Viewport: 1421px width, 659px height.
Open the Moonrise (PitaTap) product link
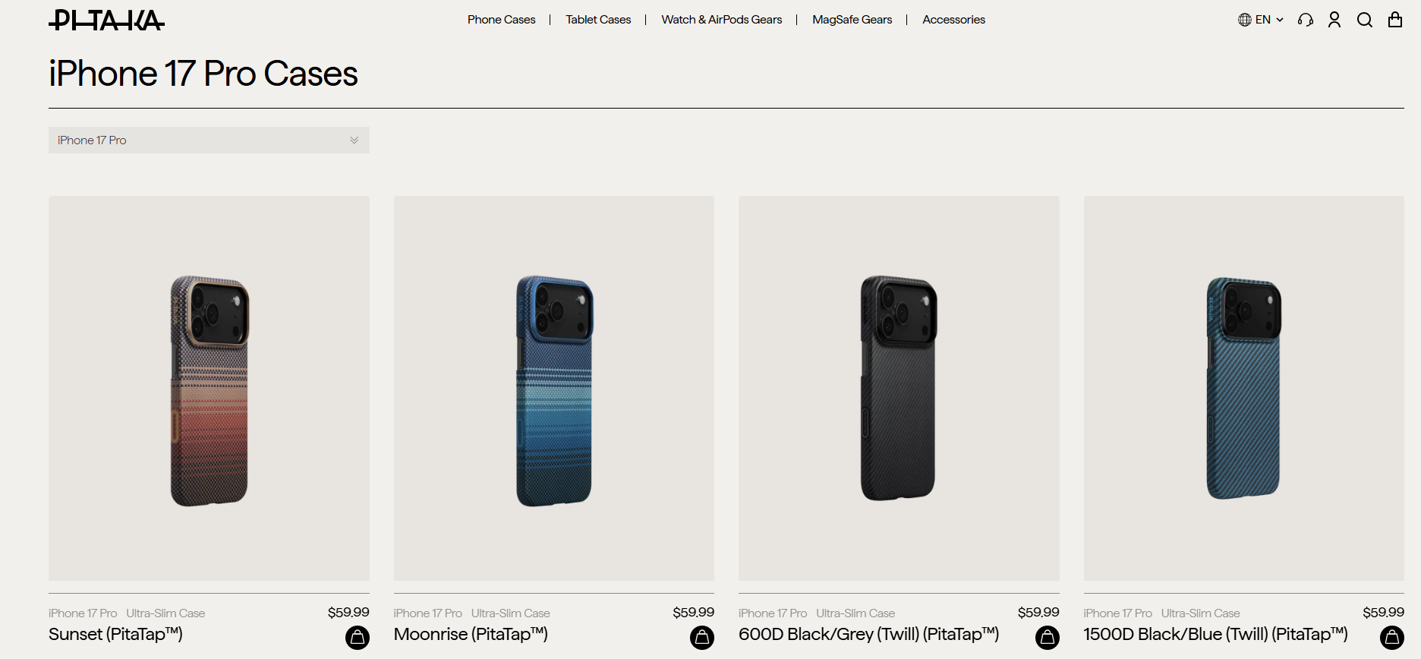point(471,634)
